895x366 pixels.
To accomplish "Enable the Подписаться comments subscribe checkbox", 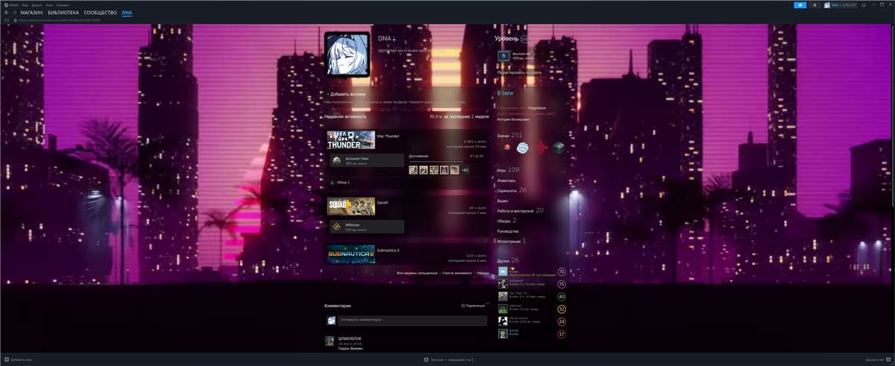I will pos(463,306).
